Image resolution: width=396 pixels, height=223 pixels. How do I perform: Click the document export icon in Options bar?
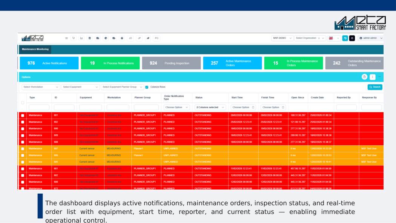click(364, 77)
